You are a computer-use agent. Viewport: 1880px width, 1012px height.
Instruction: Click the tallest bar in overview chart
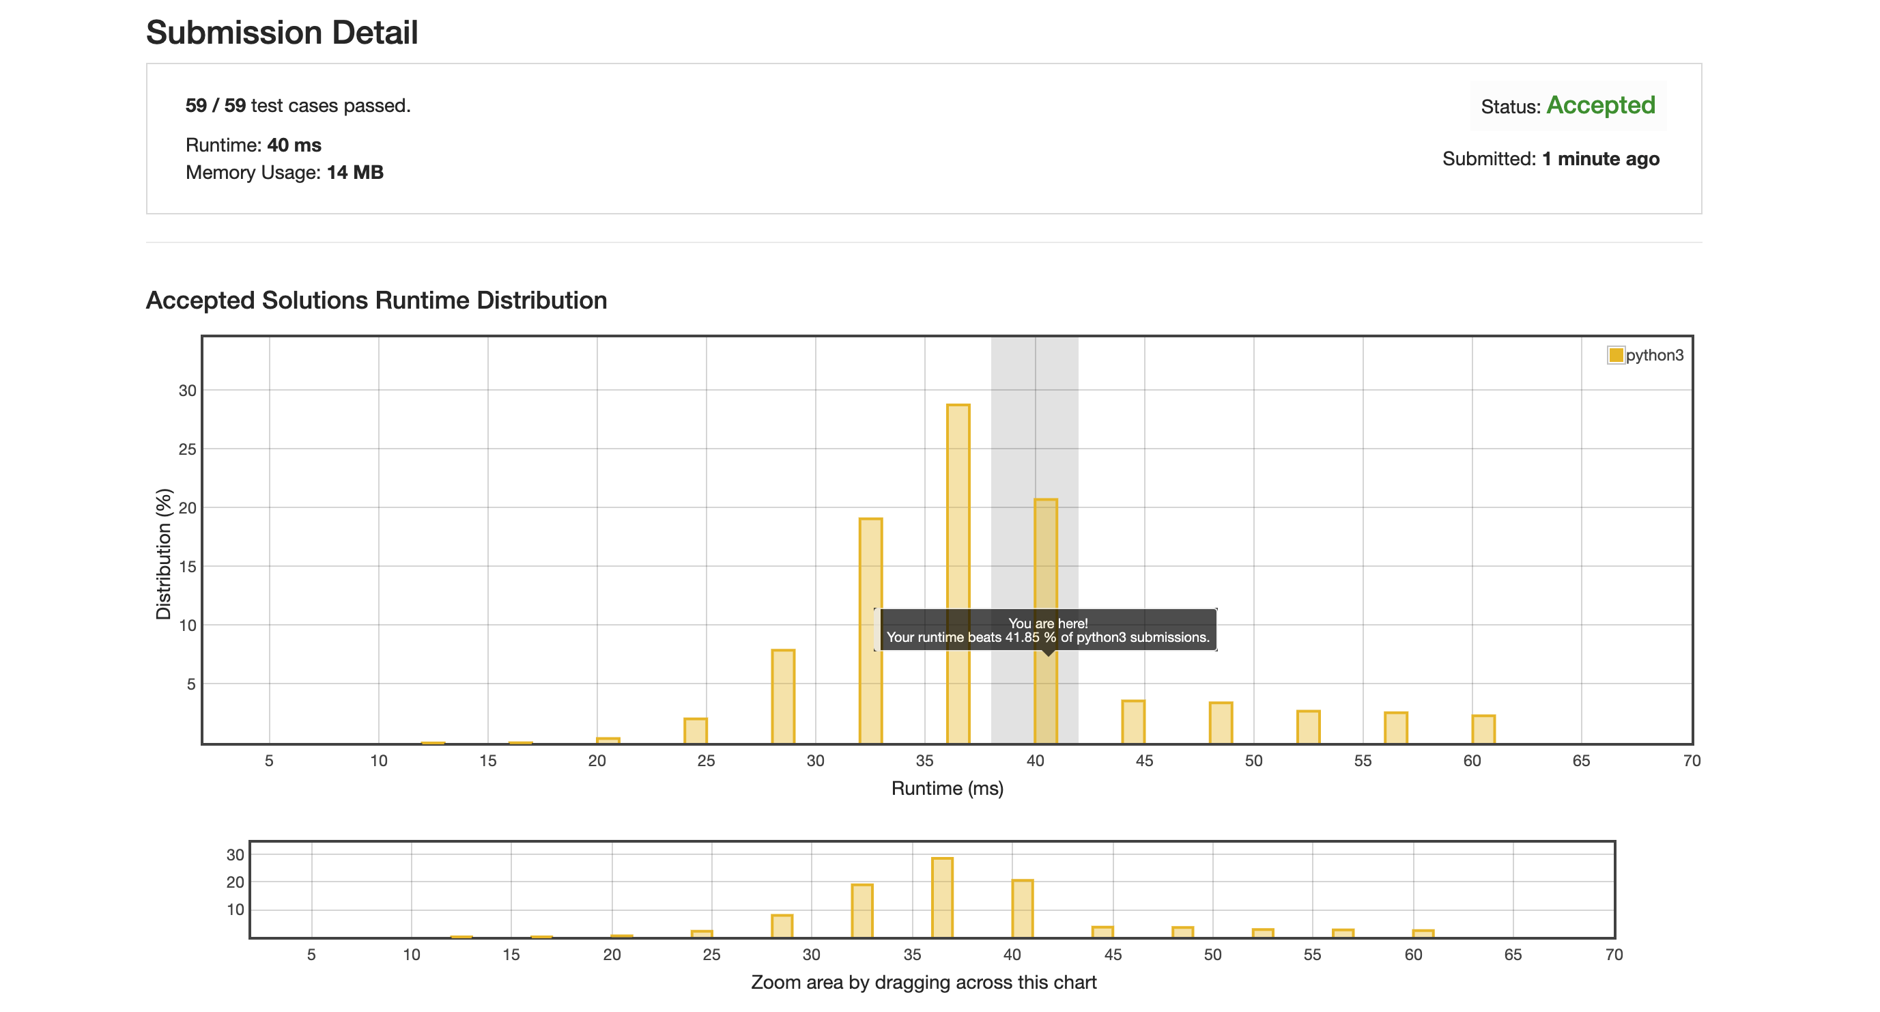point(941,897)
